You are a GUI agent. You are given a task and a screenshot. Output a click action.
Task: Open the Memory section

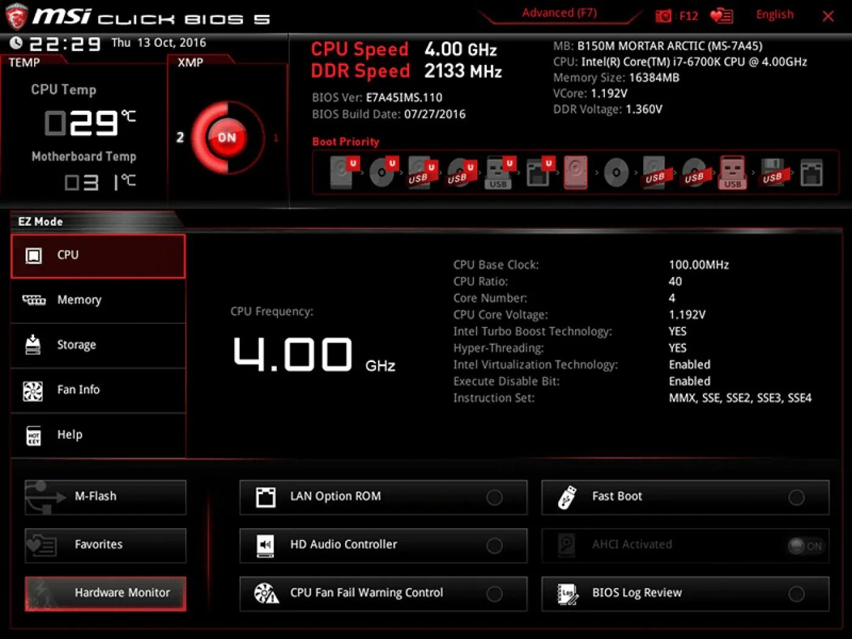pos(98,301)
